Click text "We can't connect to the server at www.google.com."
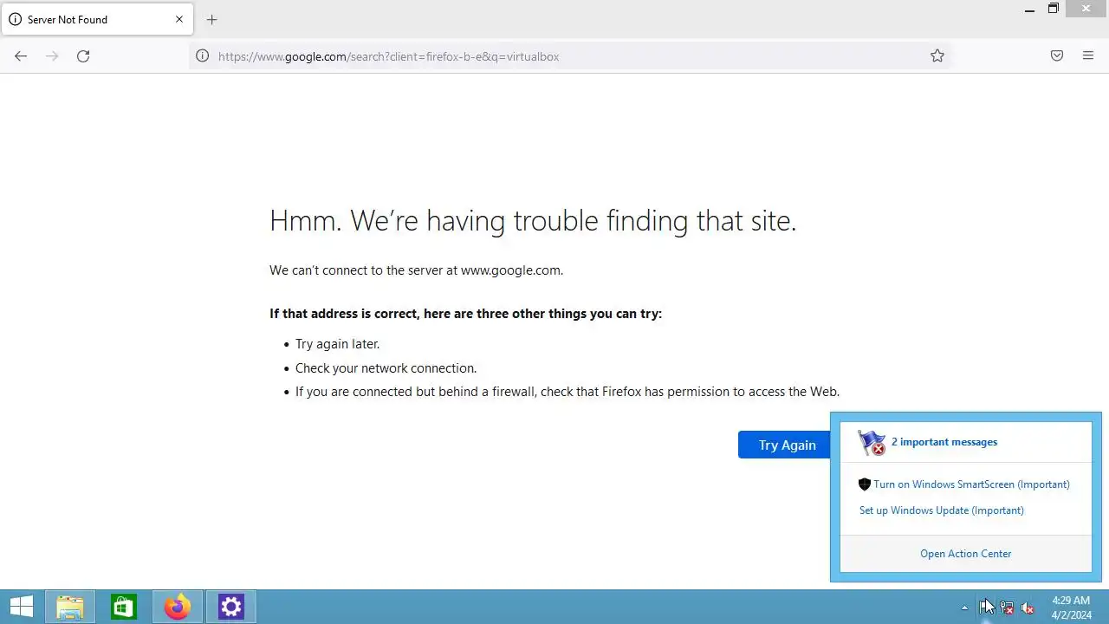Image resolution: width=1109 pixels, height=624 pixels. (416, 270)
